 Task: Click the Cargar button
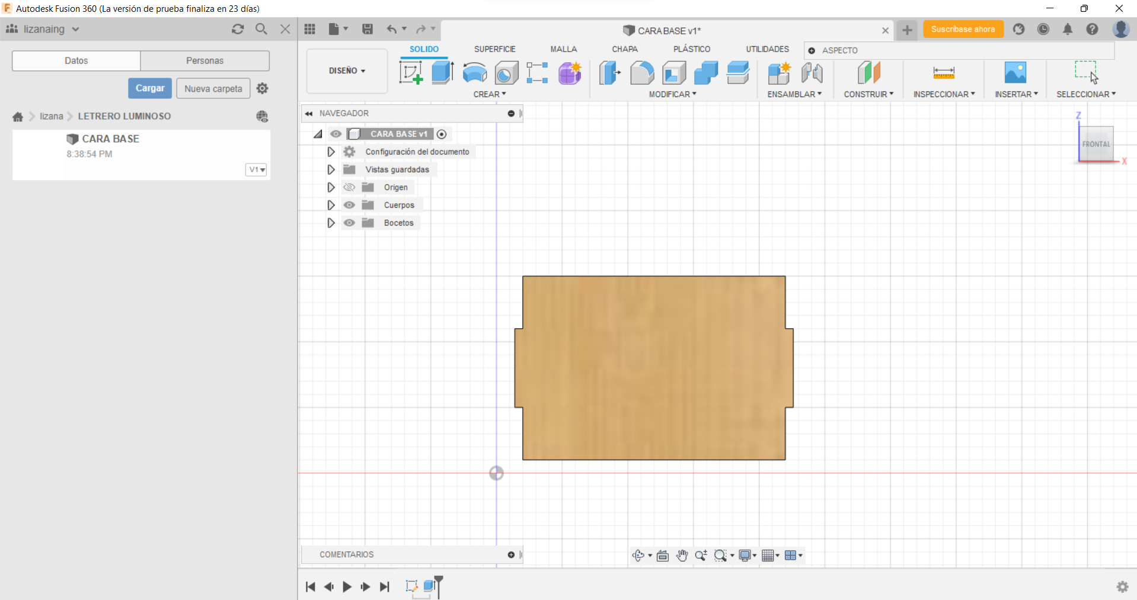point(150,88)
